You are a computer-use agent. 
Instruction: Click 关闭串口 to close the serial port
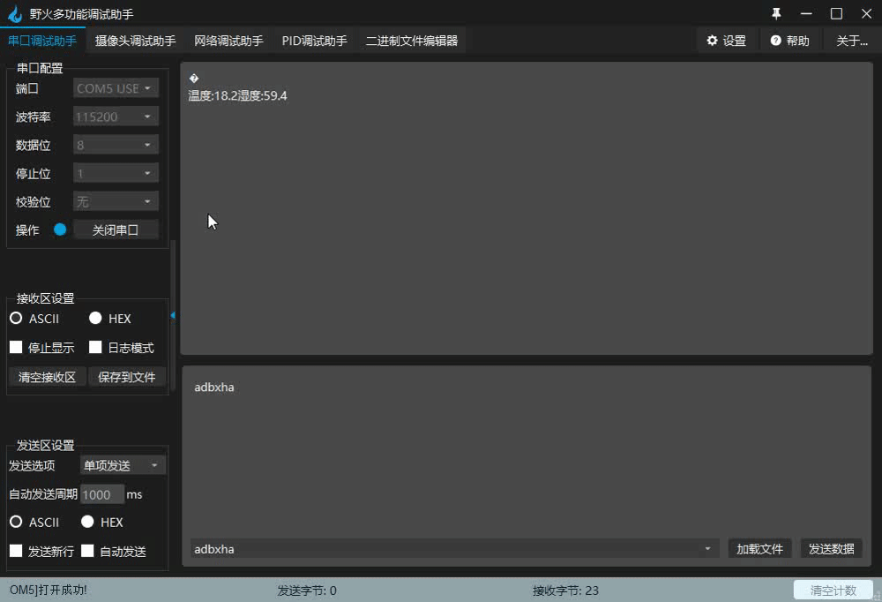[116, 229]
